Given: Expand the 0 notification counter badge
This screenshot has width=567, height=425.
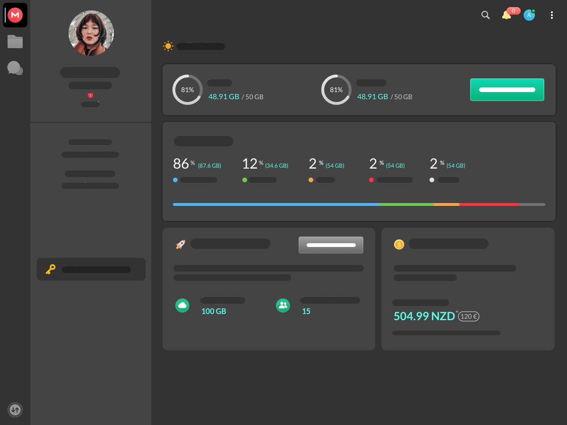Looking at the screenshot, I should 513,11.
